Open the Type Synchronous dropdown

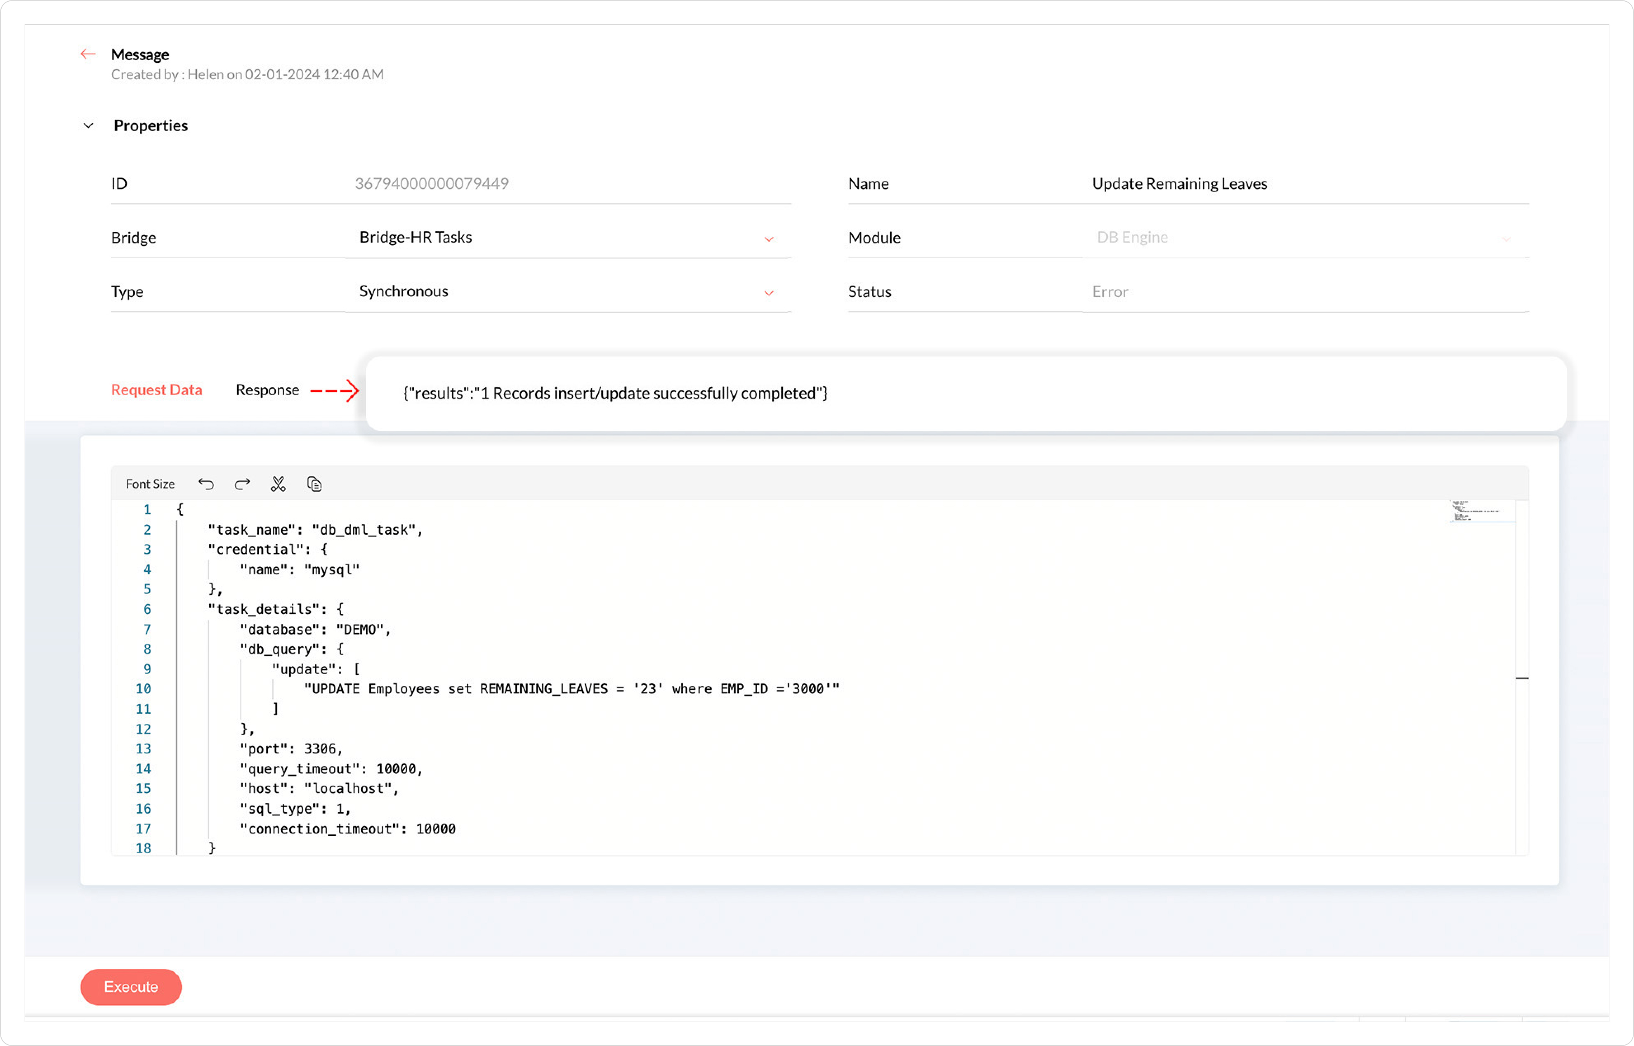tap(568, 292)
